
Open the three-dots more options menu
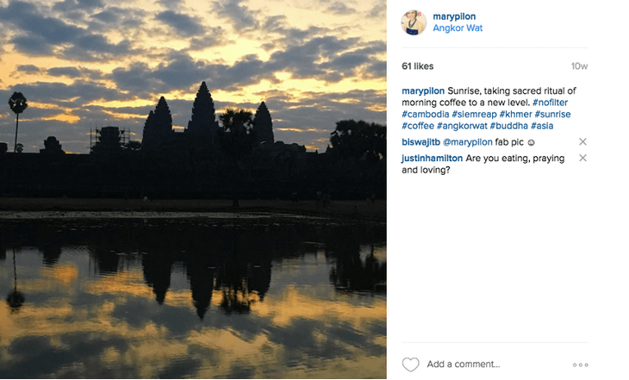580,364
